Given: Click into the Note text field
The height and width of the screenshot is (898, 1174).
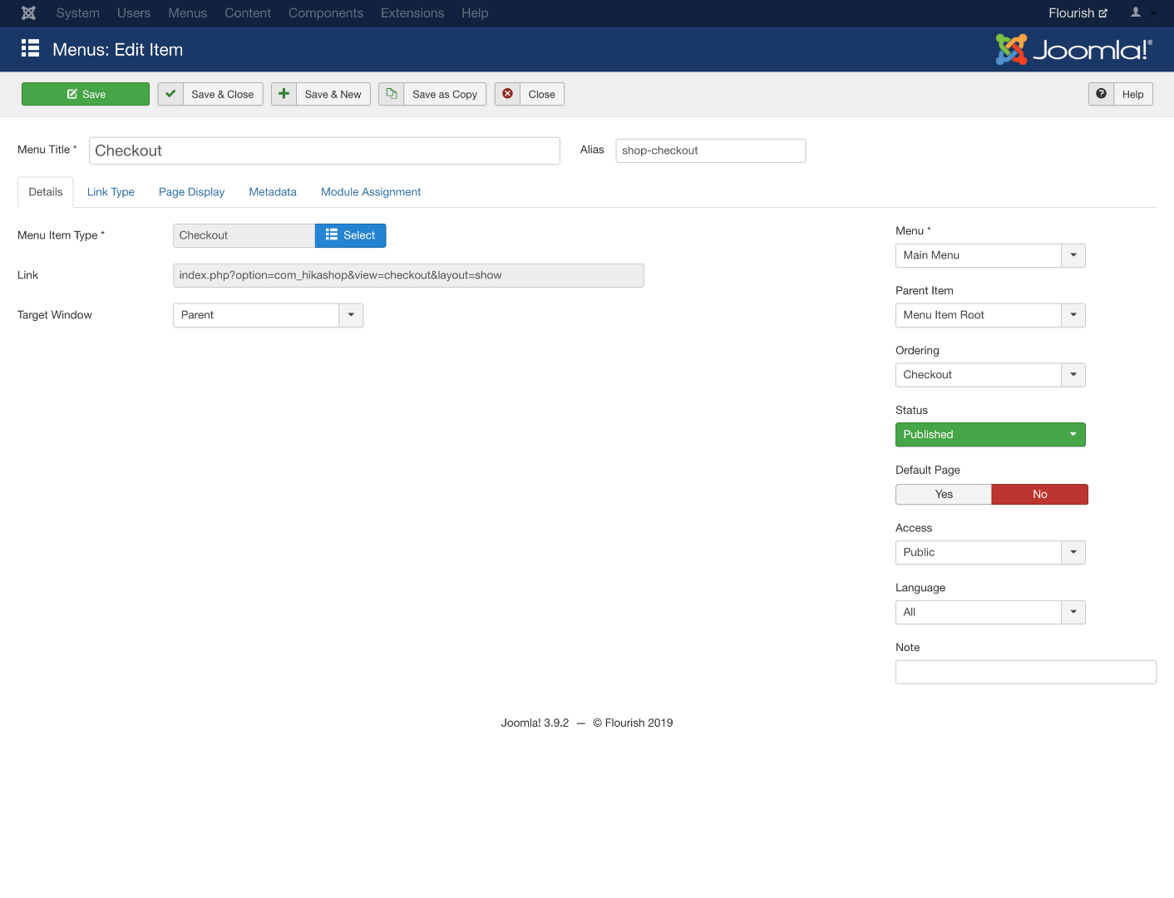Looking at the screenshot, I should tap(1025, 672).
